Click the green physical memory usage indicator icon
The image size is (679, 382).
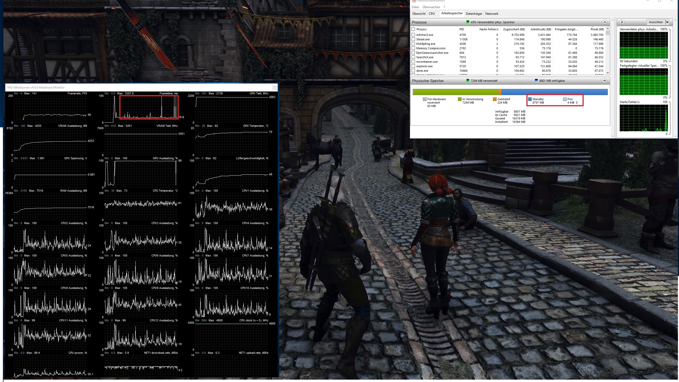468,22
